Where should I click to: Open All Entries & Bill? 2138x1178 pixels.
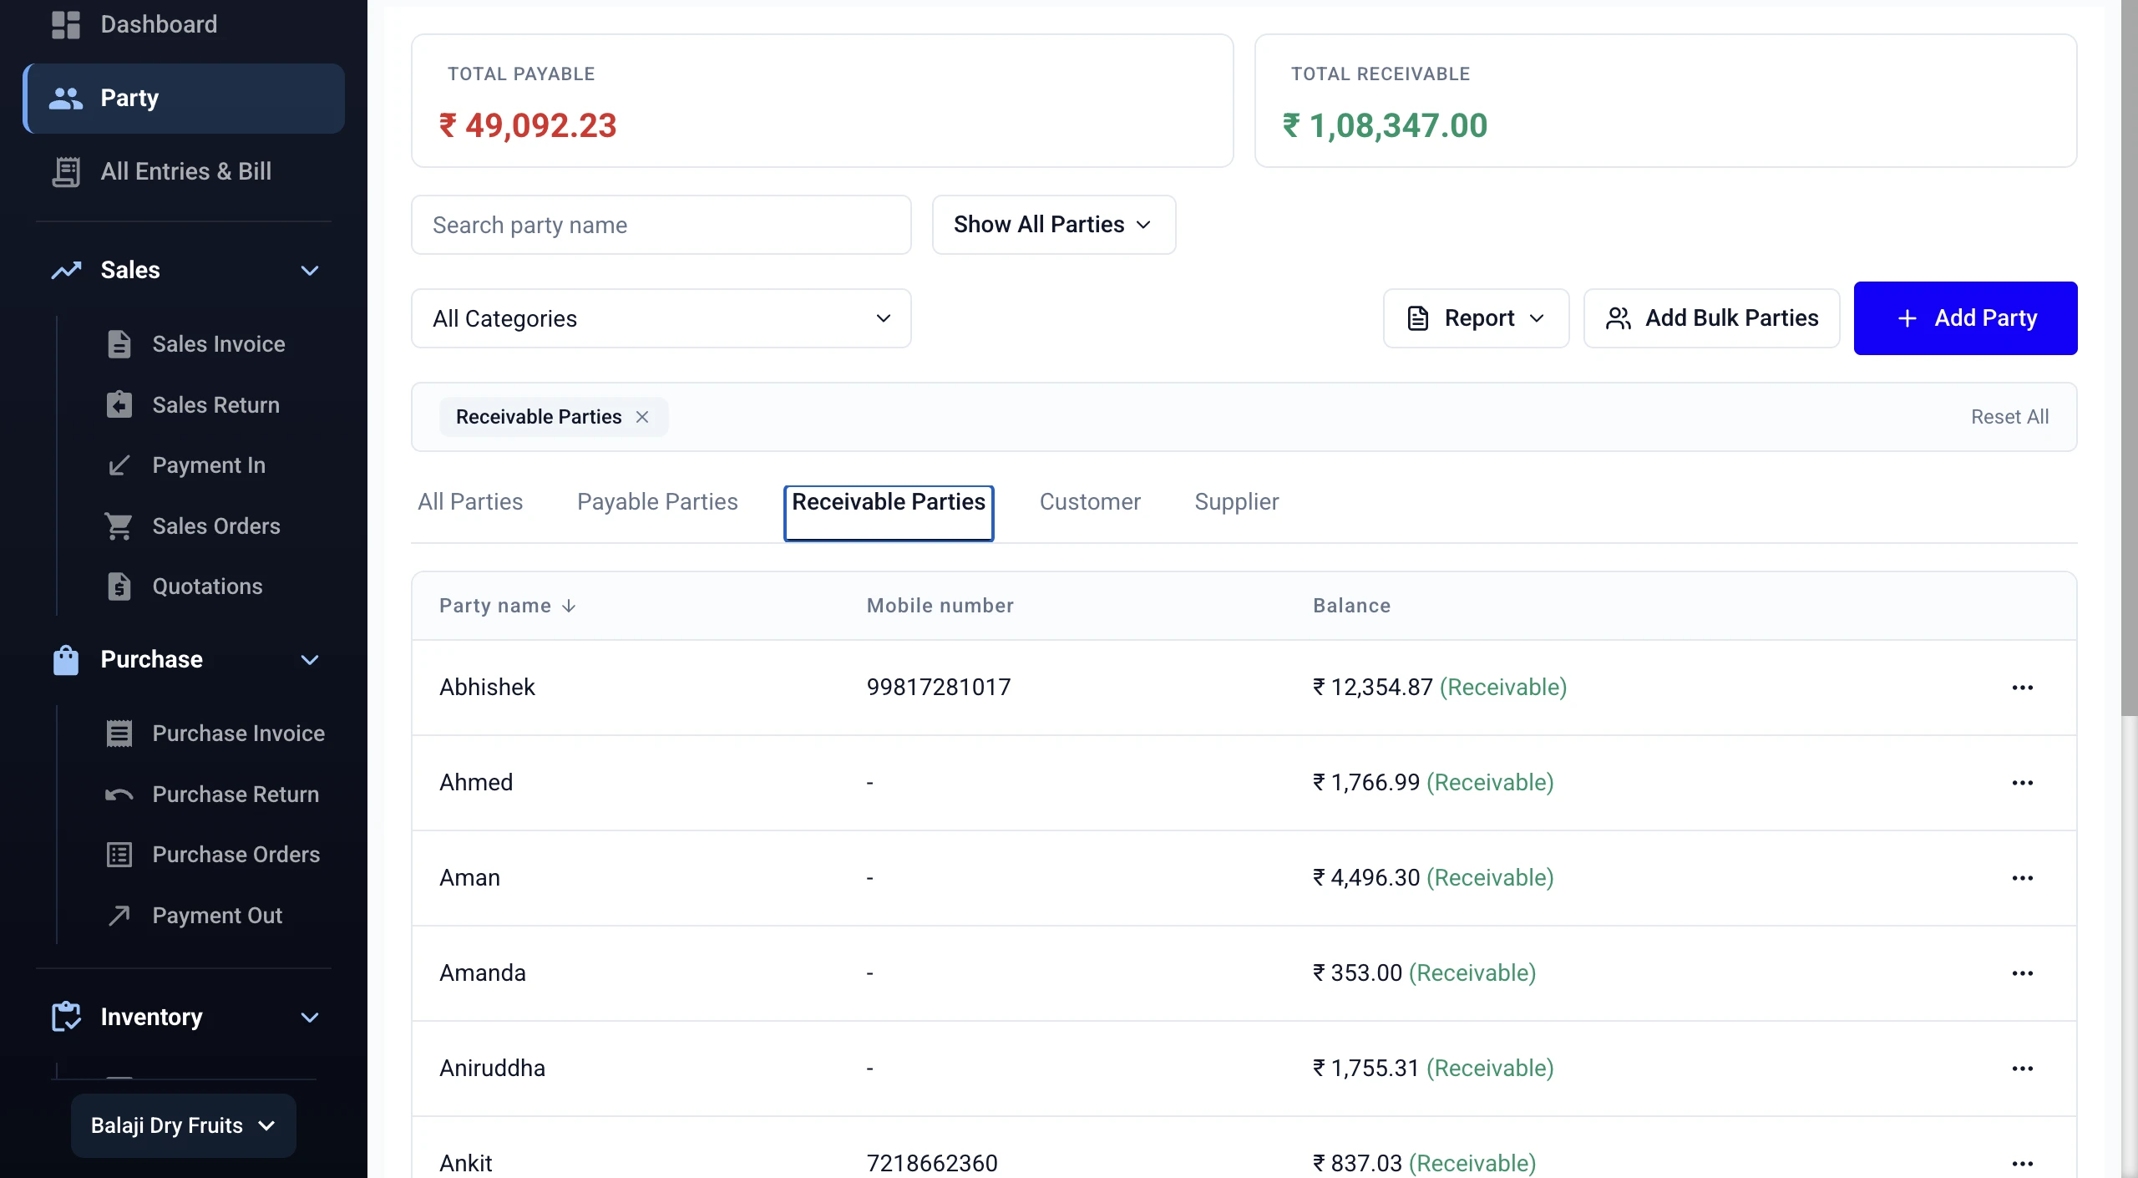pyautogui.click(x=185, y=171)
